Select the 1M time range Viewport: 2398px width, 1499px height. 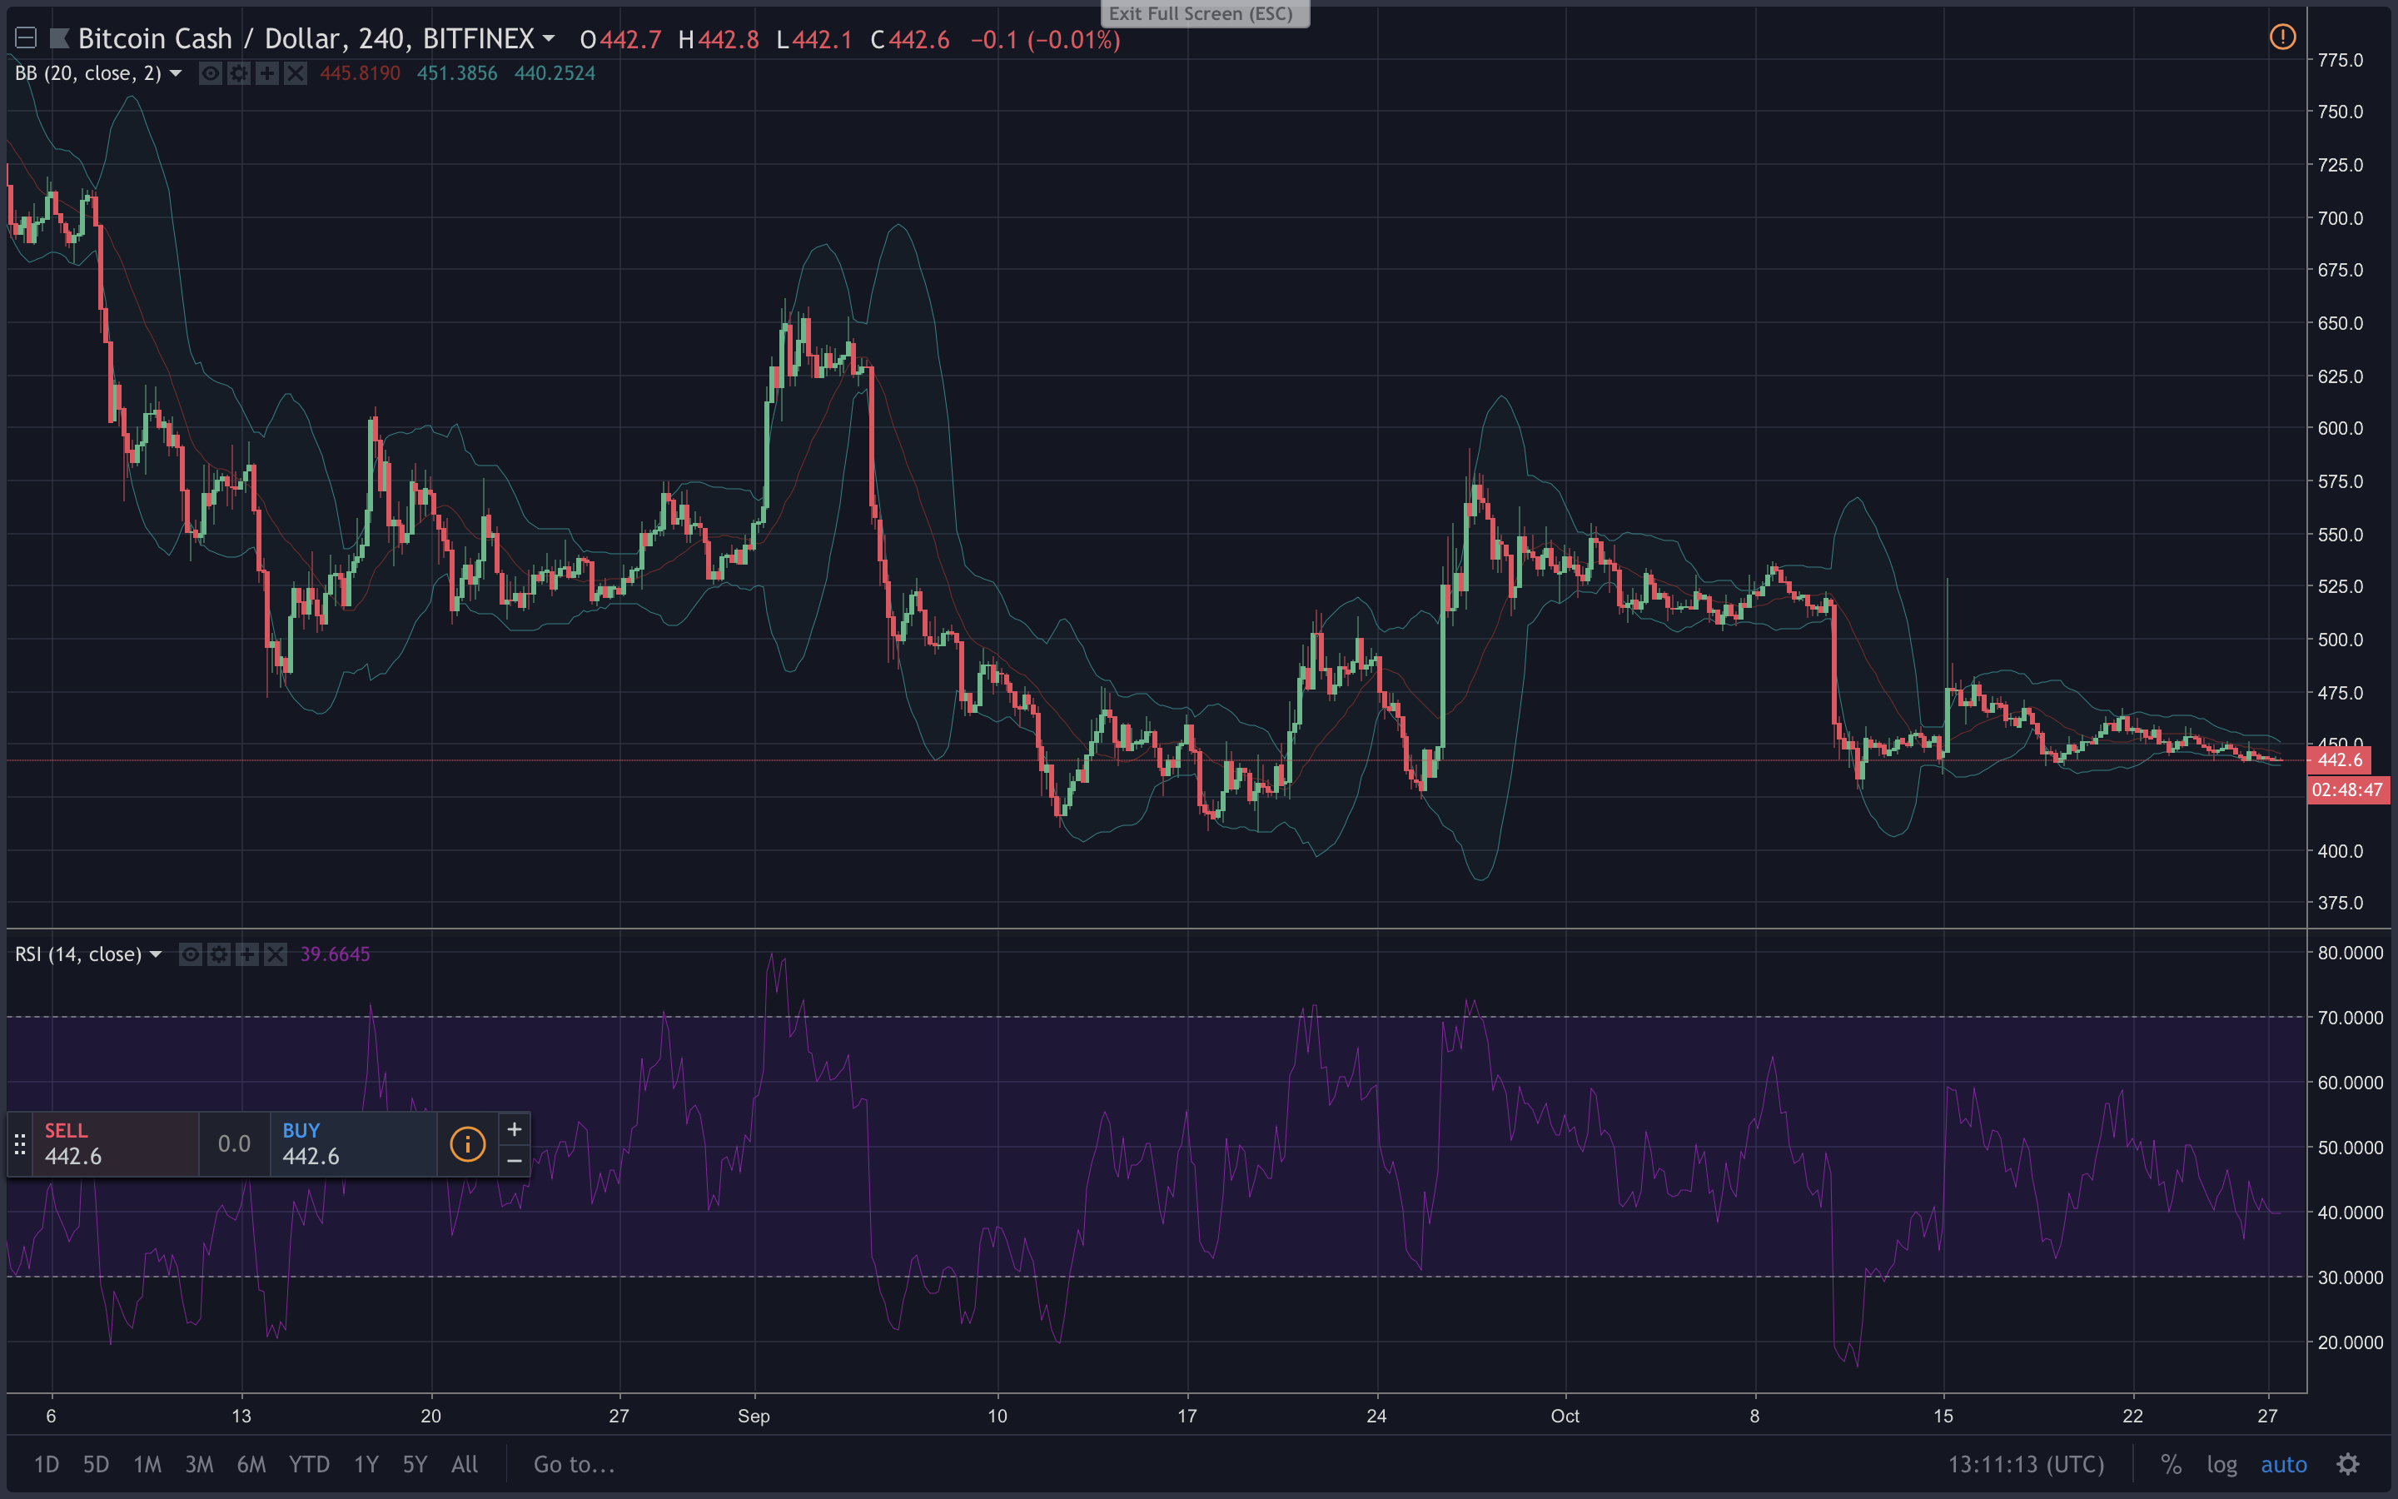click(x=147, y=1464)
